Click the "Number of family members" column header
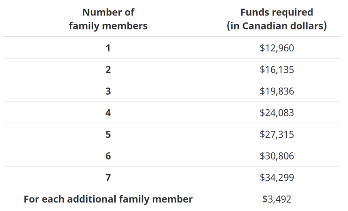Viewport: 348px width, 211px height. click(108, 19)
